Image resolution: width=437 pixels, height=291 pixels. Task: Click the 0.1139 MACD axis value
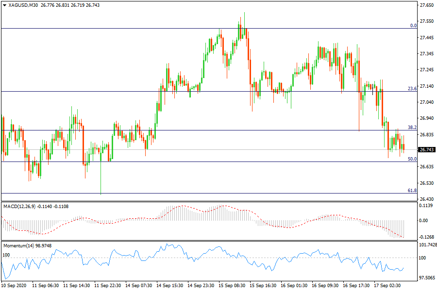[426, 206]
